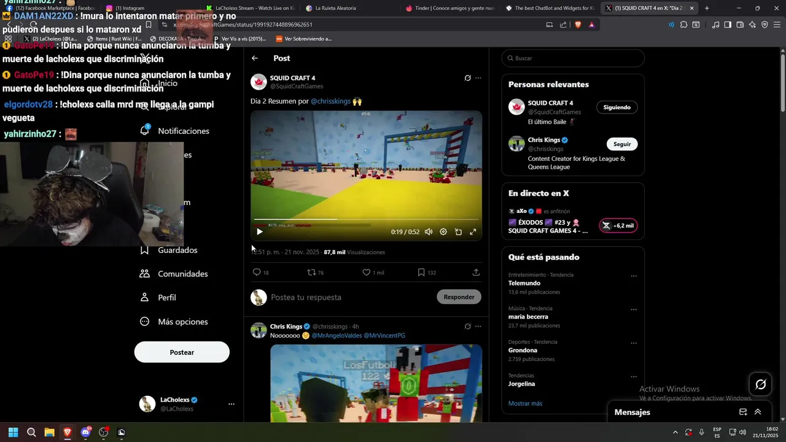Switch to the Instagram tab
The height and width of the screenshot is (442, 786).
coord(129,8)
